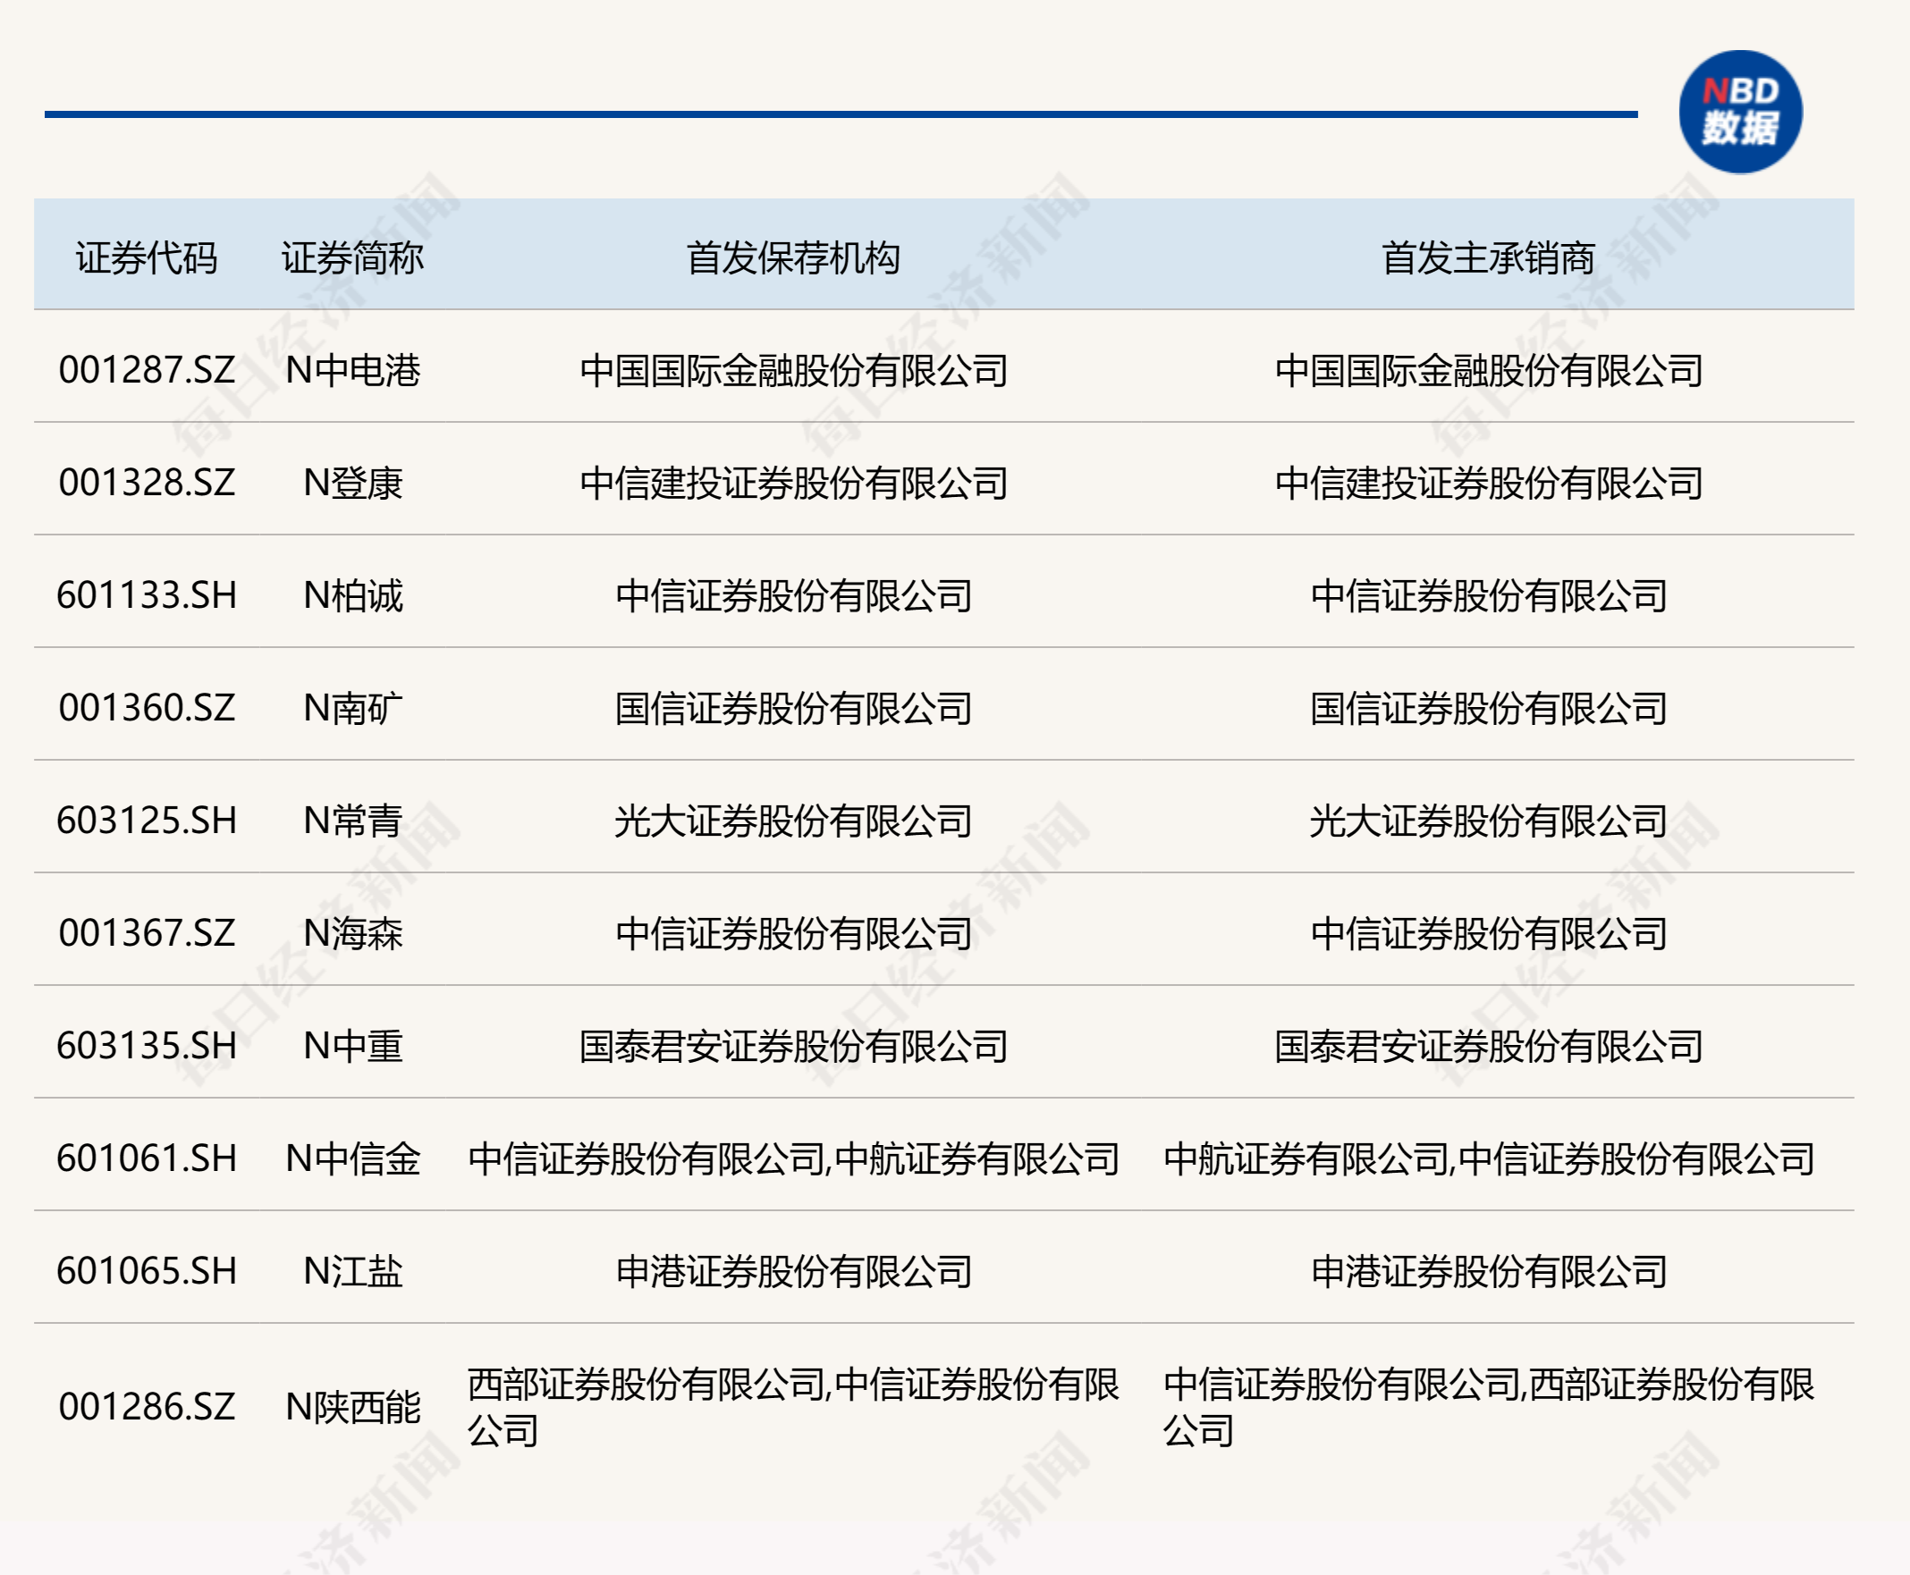Click underwriter cell in N海森 row
Image resolution: width=1910 pixels, height=1575 pixels.
(1489, 932)
